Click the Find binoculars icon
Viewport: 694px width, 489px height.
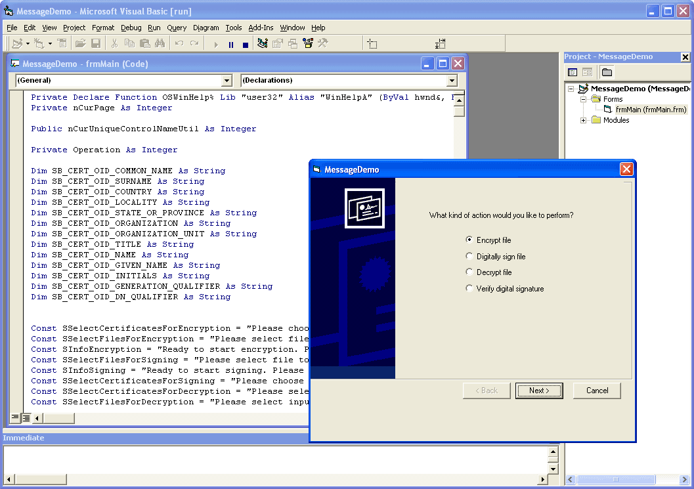[160, 43]
